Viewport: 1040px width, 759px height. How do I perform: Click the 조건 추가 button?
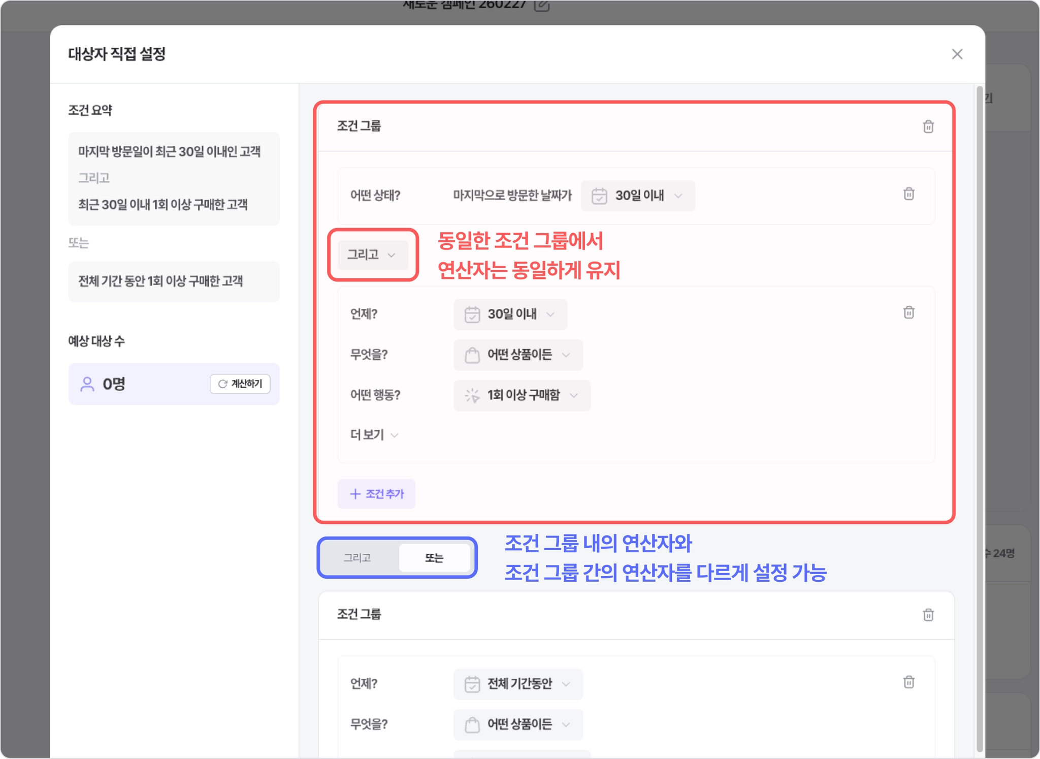coord(376,494)
